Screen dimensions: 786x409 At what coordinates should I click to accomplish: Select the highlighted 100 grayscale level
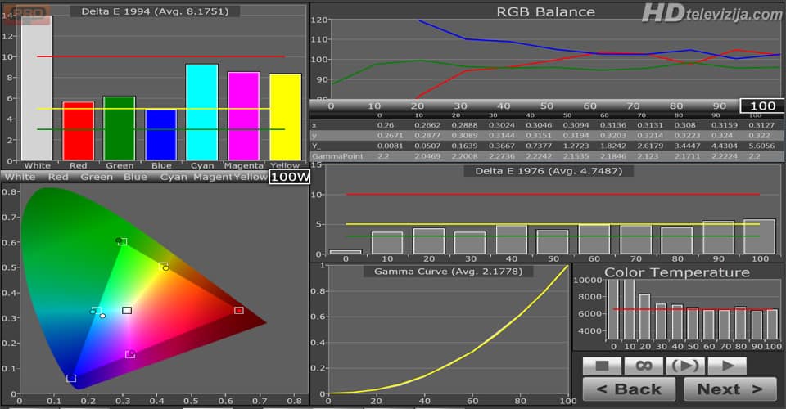[x=761, y=106]
